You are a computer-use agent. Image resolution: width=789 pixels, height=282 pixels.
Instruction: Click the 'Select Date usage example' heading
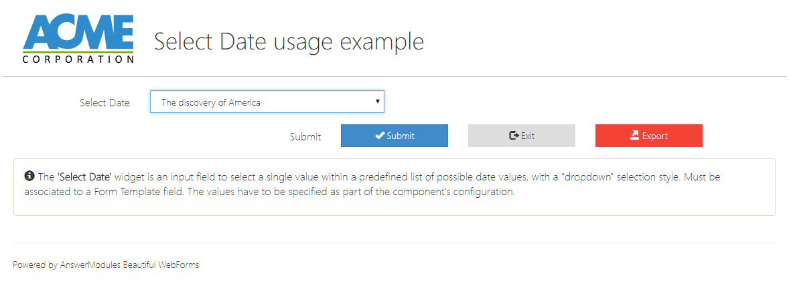[289, 41]
